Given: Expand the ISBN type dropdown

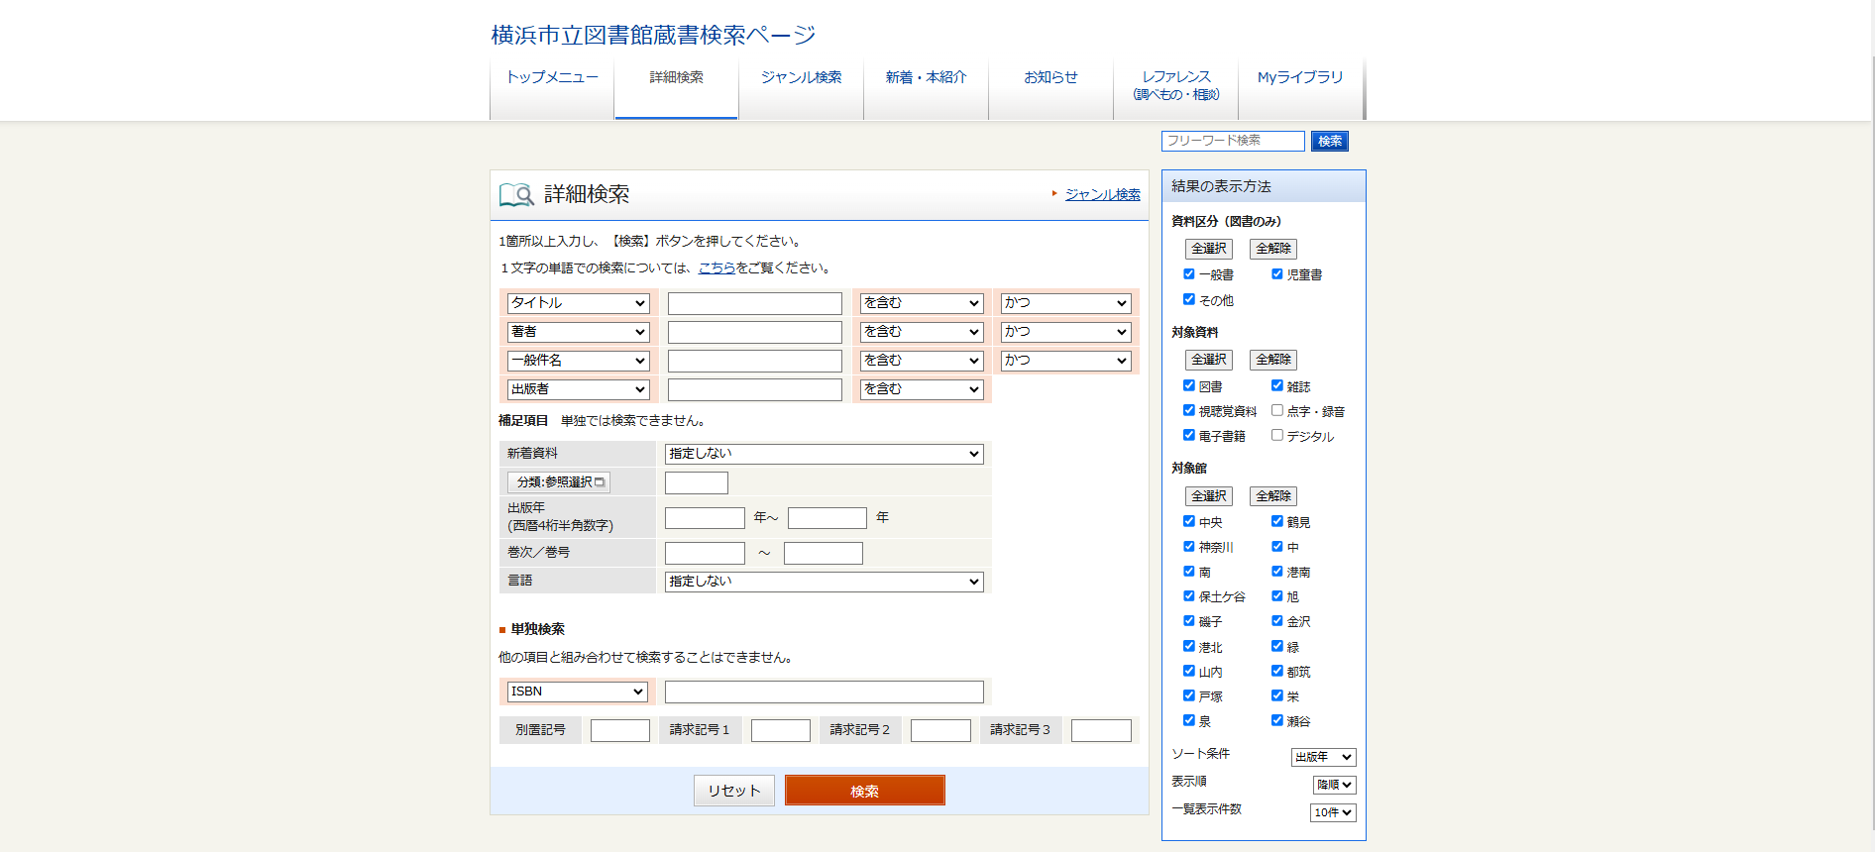Looking at the screenshot, I should pyautogui.click(x=577, y=692).
